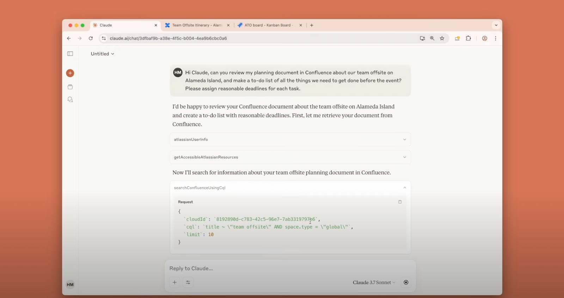Open the extensions puzzle icon
Image resolution: width=564 pixels, height=298 pixels.
pyautogui.click(x=468, y=38)
